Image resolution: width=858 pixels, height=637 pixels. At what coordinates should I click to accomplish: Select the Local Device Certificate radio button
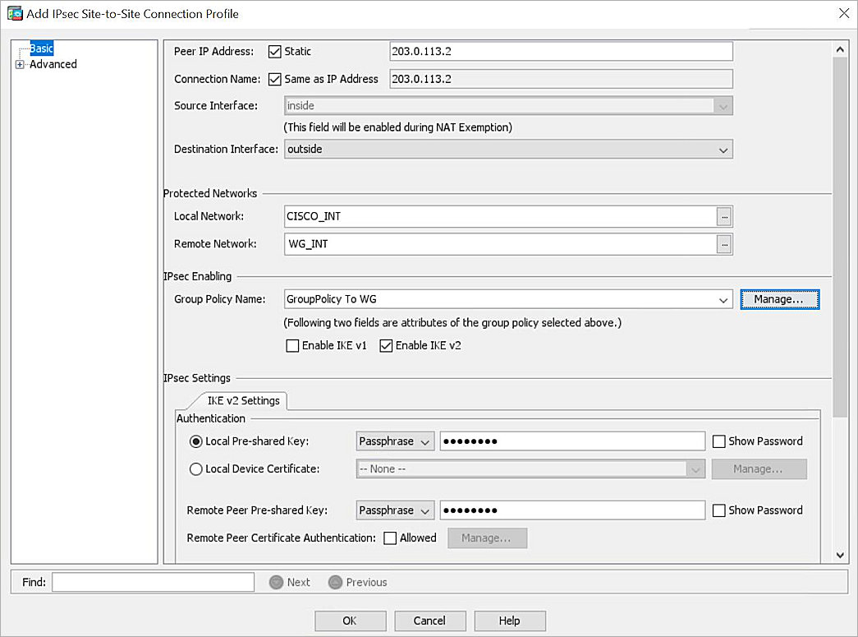click(195, 469)
